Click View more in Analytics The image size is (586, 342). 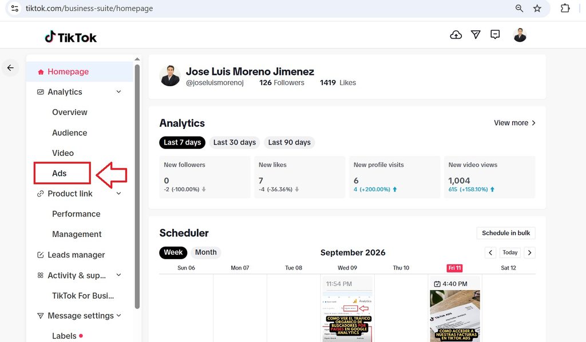[514, 123]
